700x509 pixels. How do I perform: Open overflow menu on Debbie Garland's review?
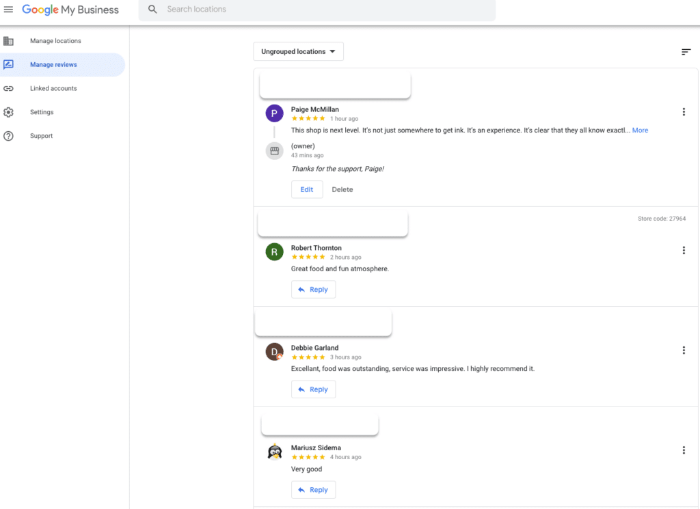[684, 350]
